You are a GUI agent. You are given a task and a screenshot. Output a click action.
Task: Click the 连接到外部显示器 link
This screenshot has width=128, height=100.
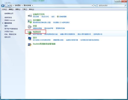click(72, 40)
